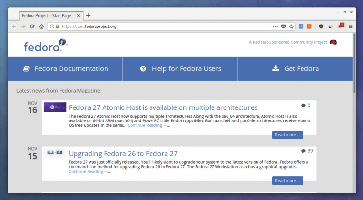Open Fedora Documentation
The height and width of the screenshot is (200, 363).
tap(65, 68)
